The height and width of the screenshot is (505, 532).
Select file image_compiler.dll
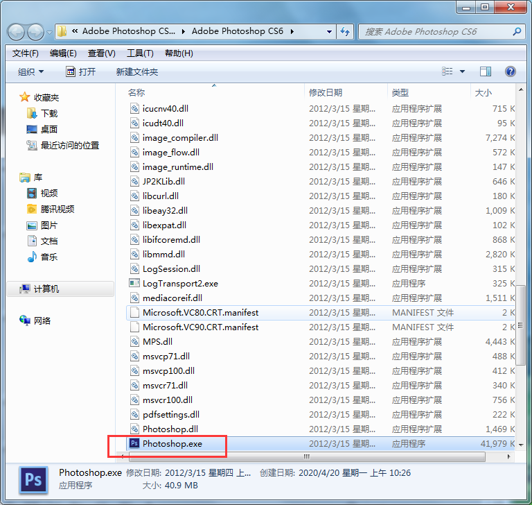click(x=180, y=137)
